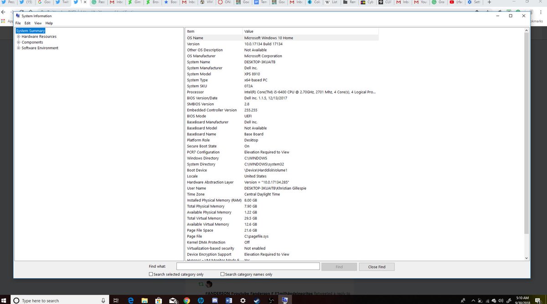Open the View menu

[x=38, y=23]
